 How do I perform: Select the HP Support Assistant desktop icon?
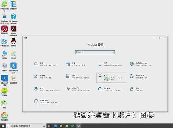[x=13, y=19]
